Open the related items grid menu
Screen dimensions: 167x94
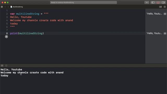(2, 7)
